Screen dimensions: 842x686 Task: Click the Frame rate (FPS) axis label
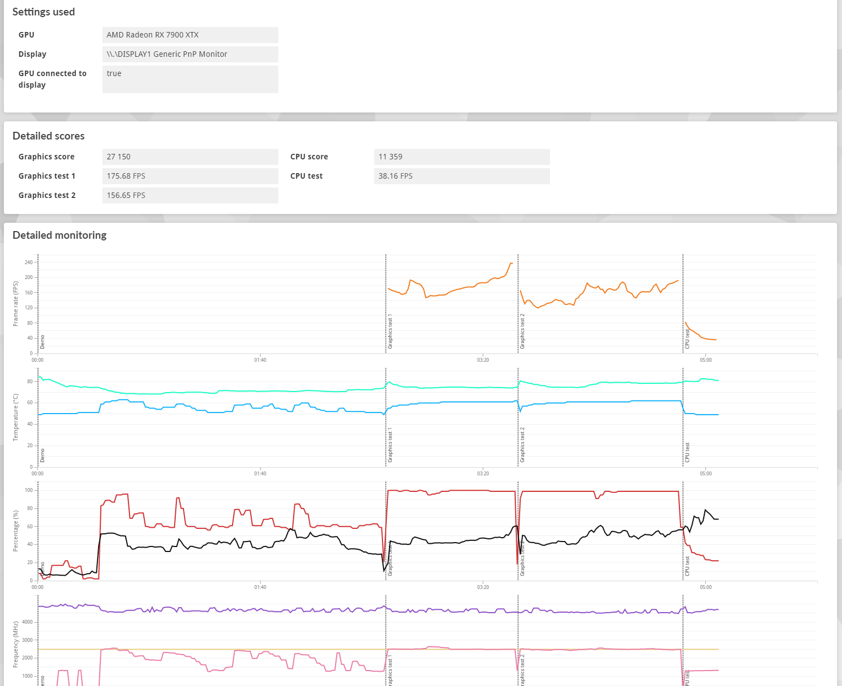click(15, 304)
